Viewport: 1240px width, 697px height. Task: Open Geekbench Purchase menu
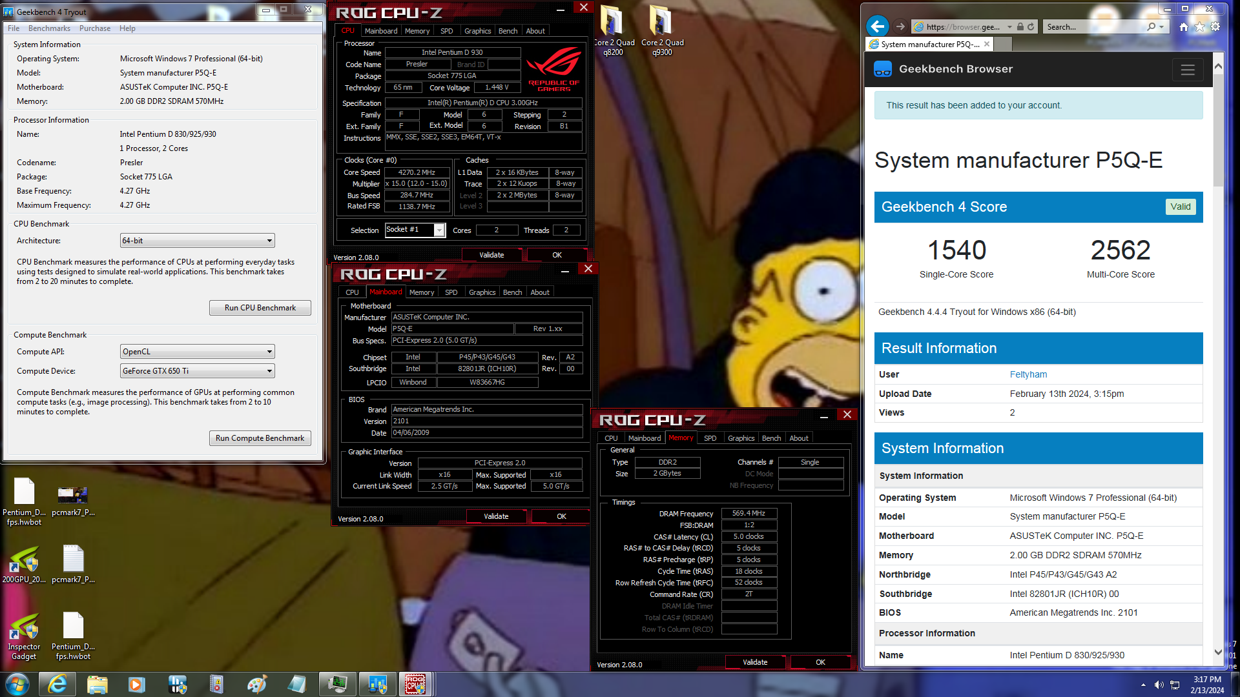95,28
